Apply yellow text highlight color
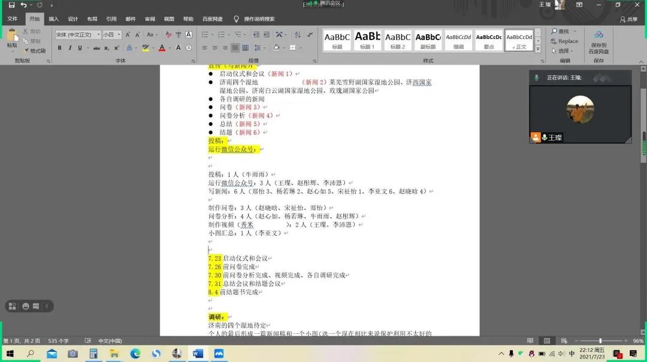Viewport: 647px width, 362px height. pyautogui.click(x=145, y=48)
